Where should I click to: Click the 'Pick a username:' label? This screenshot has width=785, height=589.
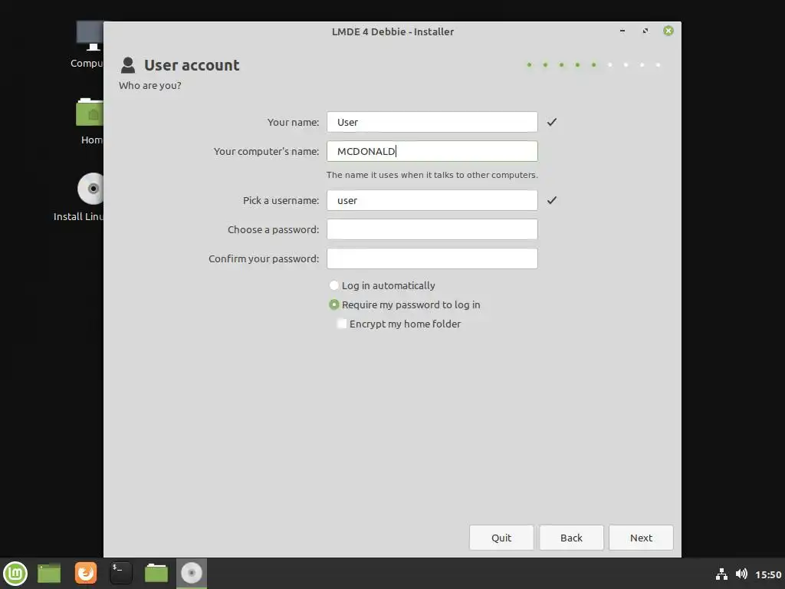click(281, 200)
